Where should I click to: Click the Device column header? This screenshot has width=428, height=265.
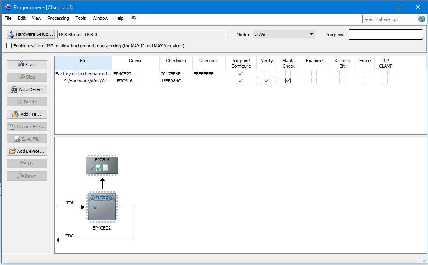[x=136, y=63]
